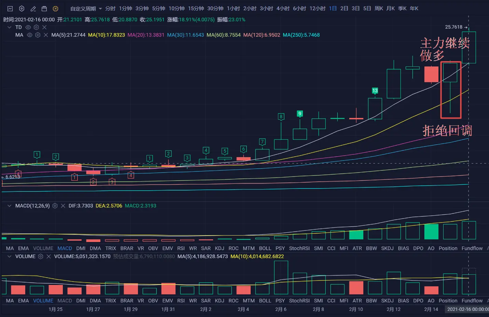The width and height of the screenshot is (489, 317).
Task: Click the 6.6213 low price label
Action: point(13,177)
